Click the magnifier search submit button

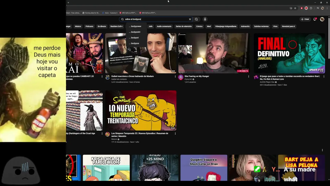pyautogui.click(x=196, y=19)
